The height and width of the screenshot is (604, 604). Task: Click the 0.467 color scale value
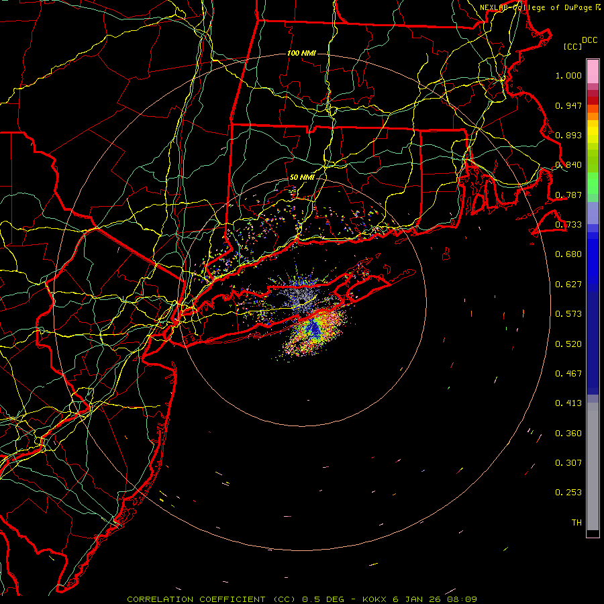(x=568, y=374)
